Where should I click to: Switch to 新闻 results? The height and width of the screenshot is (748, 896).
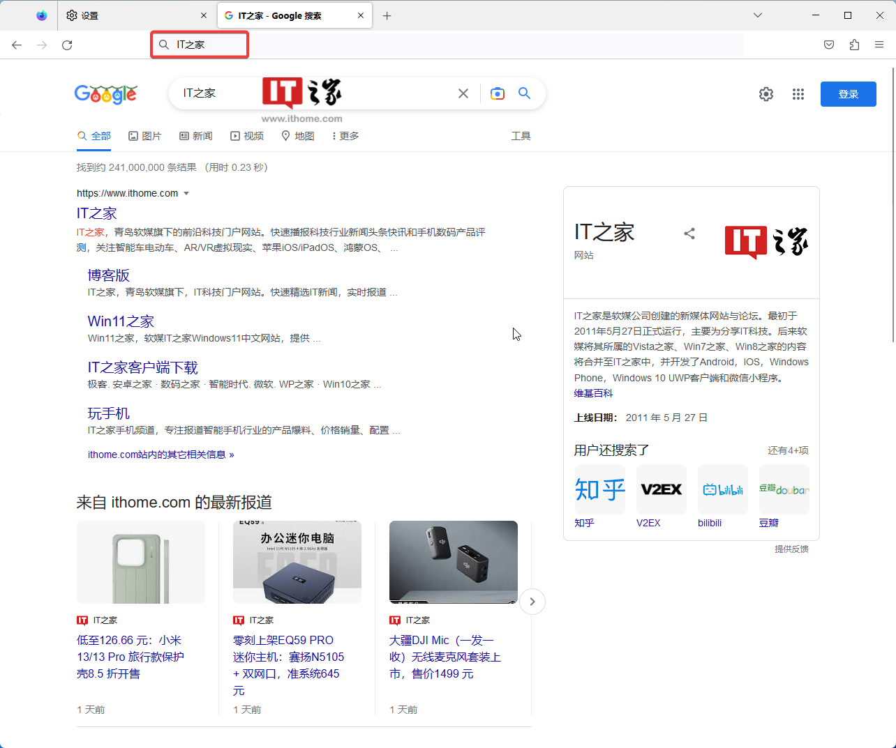[196, 136]
